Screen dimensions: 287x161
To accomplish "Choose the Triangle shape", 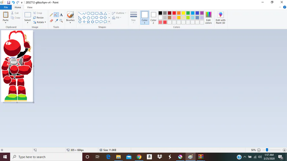I will click(105, 13).
